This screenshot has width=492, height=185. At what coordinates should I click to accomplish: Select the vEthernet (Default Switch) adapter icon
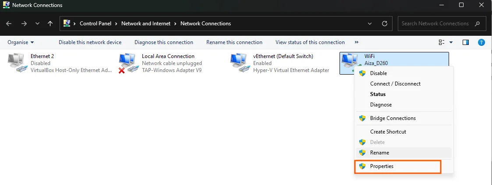[241, 63]
